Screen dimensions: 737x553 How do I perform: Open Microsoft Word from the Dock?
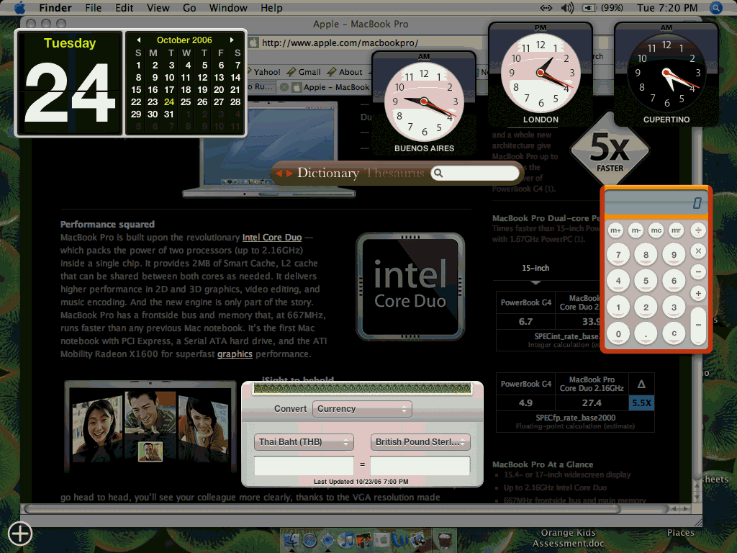pyautogui.click(x=399, y=540)
